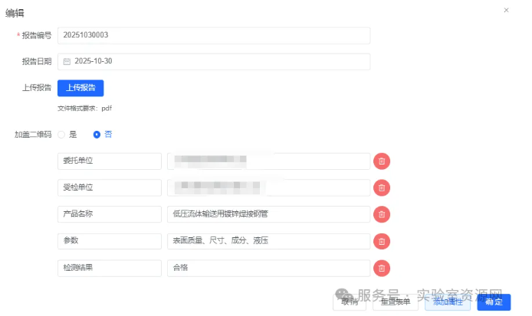Click the 检测结果 value field showing 合格
This screenshot has width=532, height=316.
point(268,268)
